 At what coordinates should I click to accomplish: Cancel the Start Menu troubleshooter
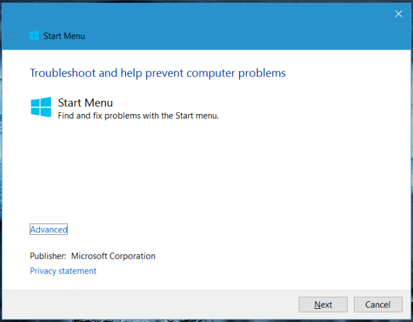pyautogui.click(x=378, y=304)
